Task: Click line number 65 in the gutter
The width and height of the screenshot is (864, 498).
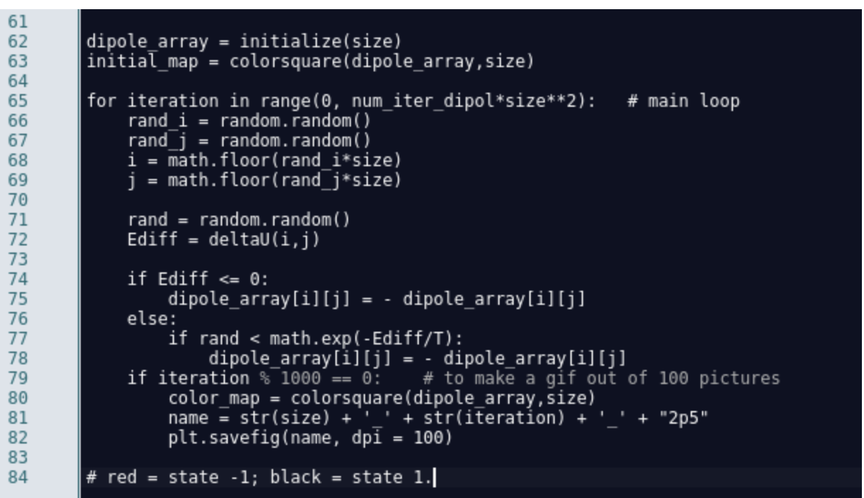Action: point(16,102)
